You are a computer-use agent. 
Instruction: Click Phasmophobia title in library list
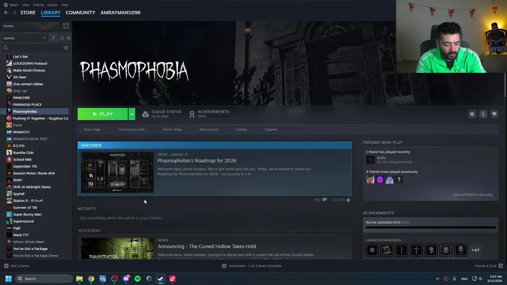(x=25, y=112)
